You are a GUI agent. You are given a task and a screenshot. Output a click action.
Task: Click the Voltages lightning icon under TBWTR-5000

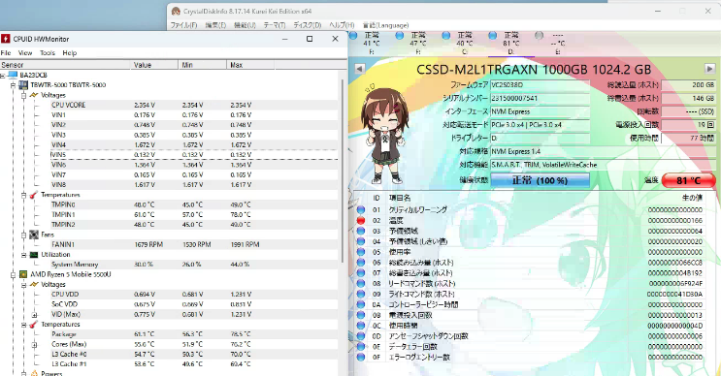[34, 95]
